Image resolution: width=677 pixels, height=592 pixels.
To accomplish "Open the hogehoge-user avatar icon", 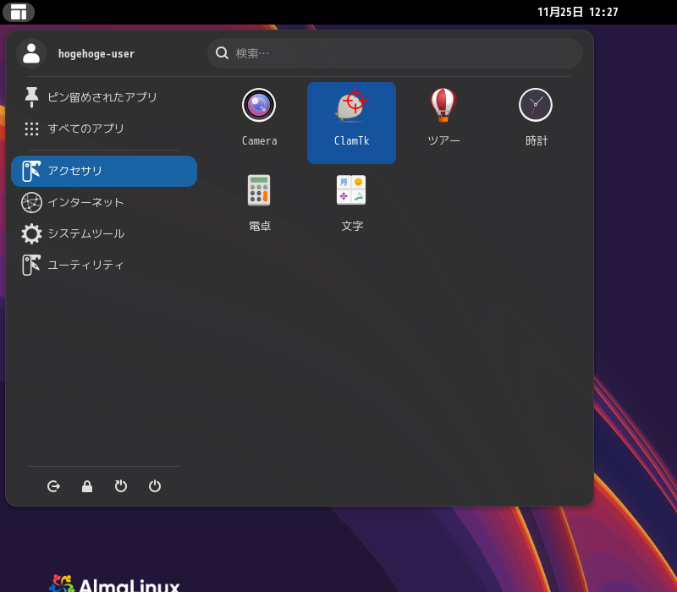I will pos(31,53).
